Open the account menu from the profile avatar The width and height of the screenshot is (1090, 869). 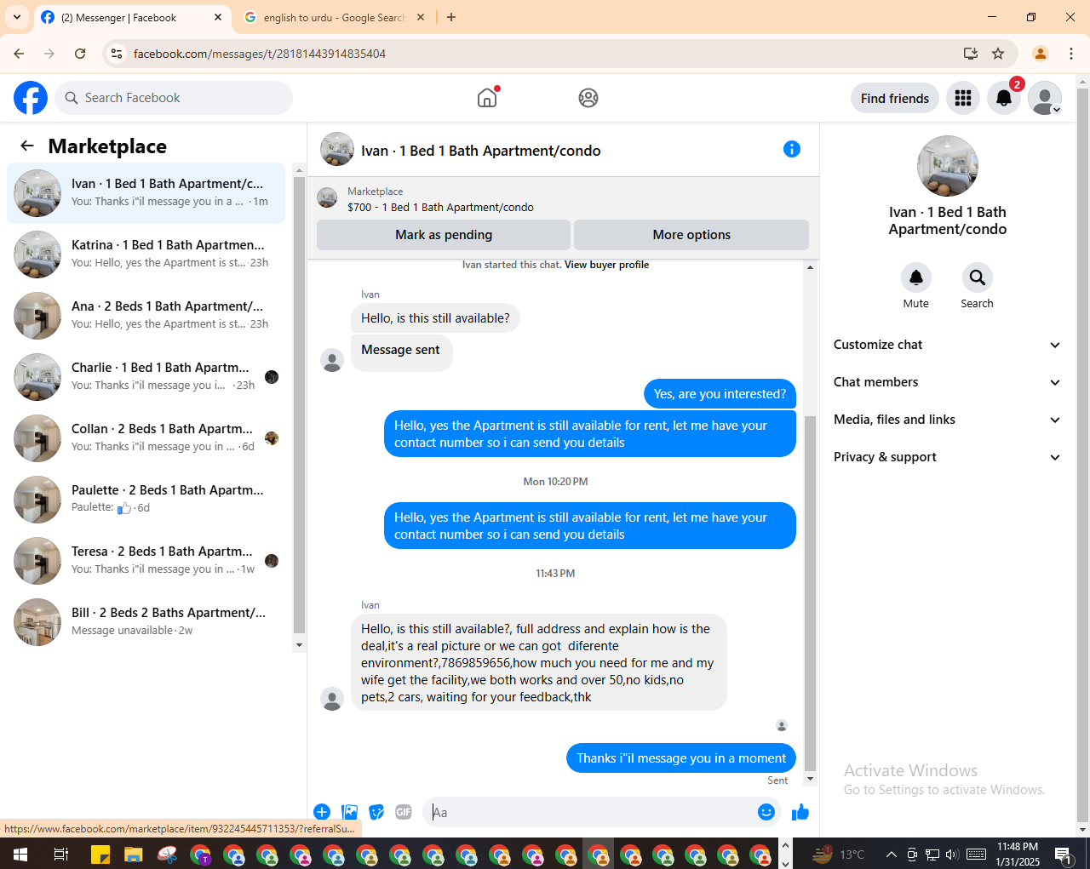(1045, 98)
